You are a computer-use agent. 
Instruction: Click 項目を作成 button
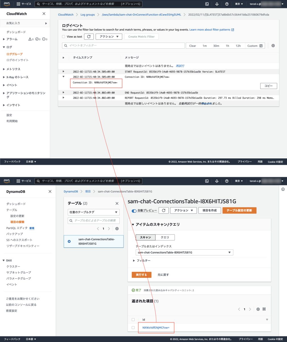(x=209, y=210)
